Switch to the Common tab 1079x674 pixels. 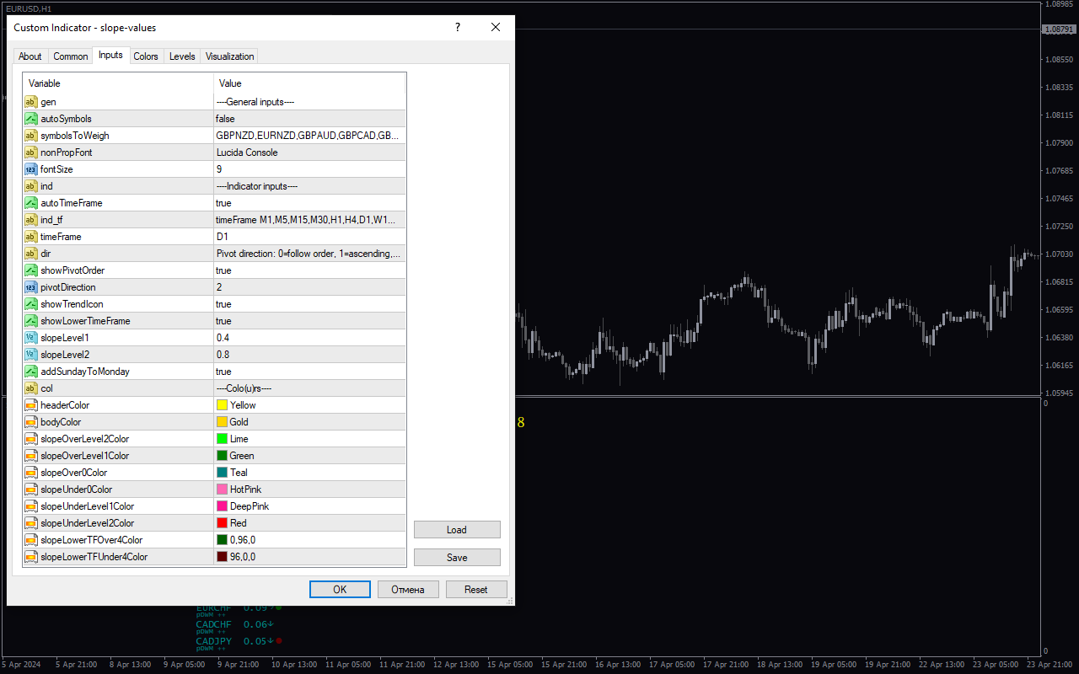[x=71, y=56]
